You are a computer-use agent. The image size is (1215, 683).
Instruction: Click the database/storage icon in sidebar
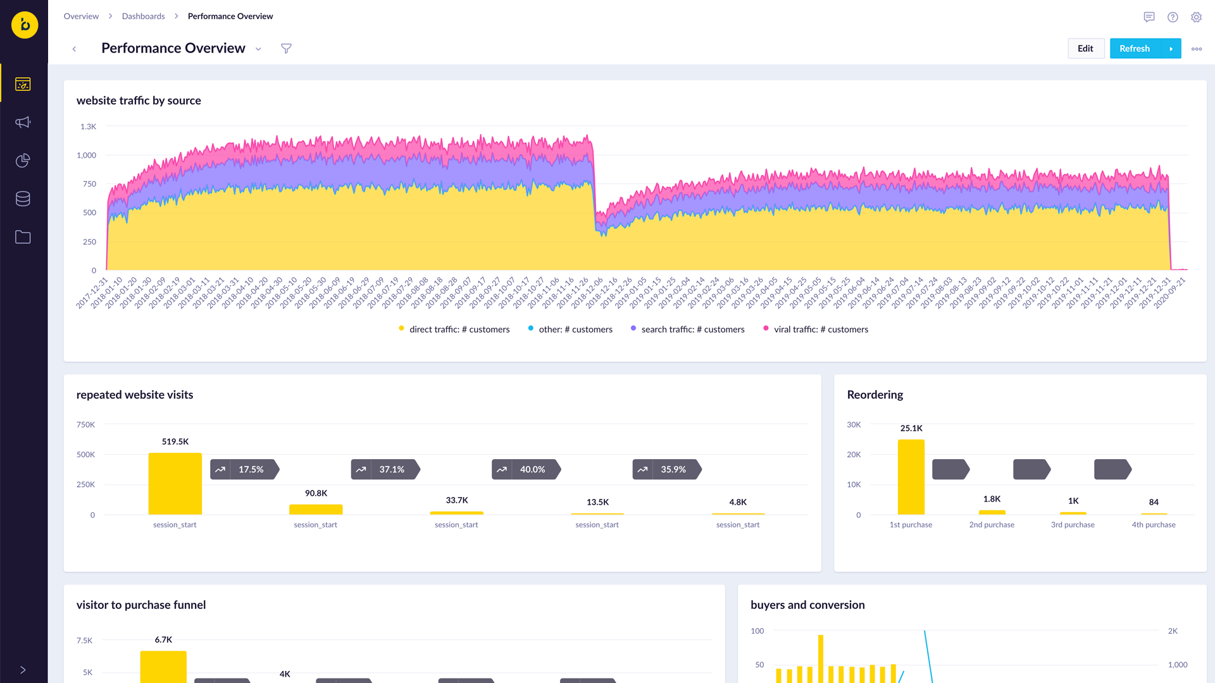[23, 199]
